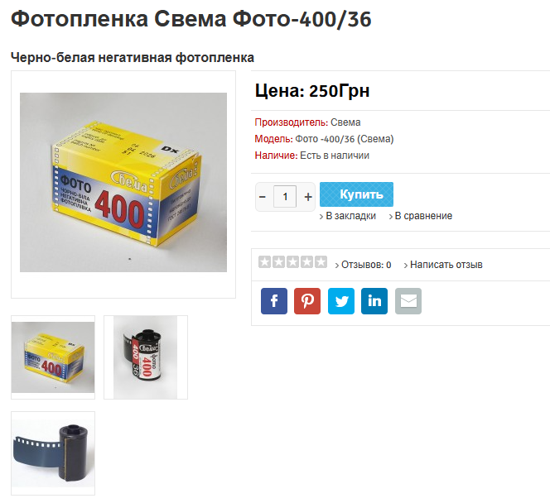550x503 pixels.
Task: Share product on Twitter
Action: click(341, 301)
